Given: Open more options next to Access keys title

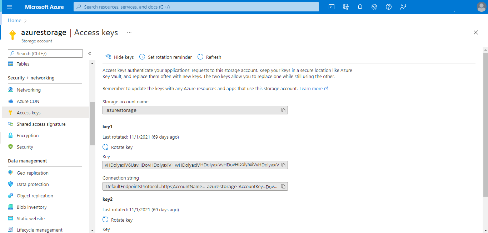Looking at the screenshot, I should (x=129, y=32).
